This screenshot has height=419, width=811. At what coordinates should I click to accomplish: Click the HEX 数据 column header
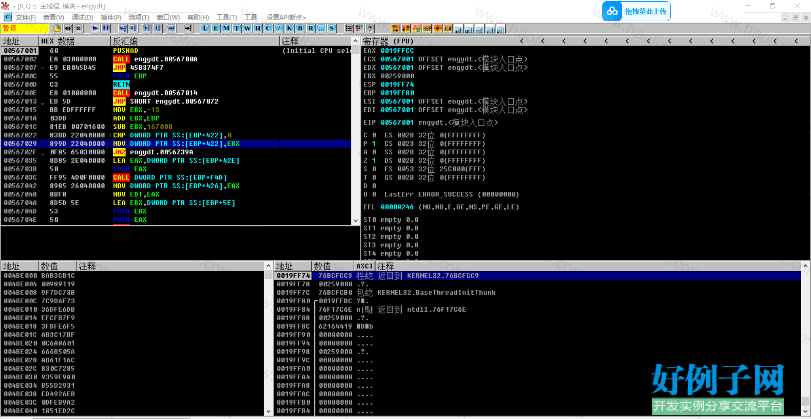pyautogui.click(x=75, y=41)
